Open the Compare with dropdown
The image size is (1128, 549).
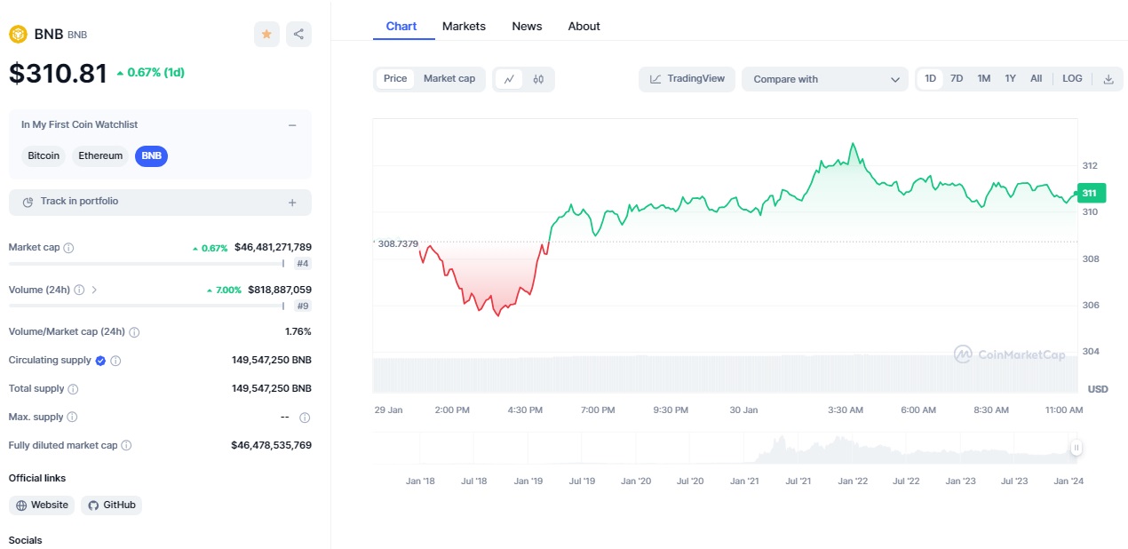[x=825, y=79]
